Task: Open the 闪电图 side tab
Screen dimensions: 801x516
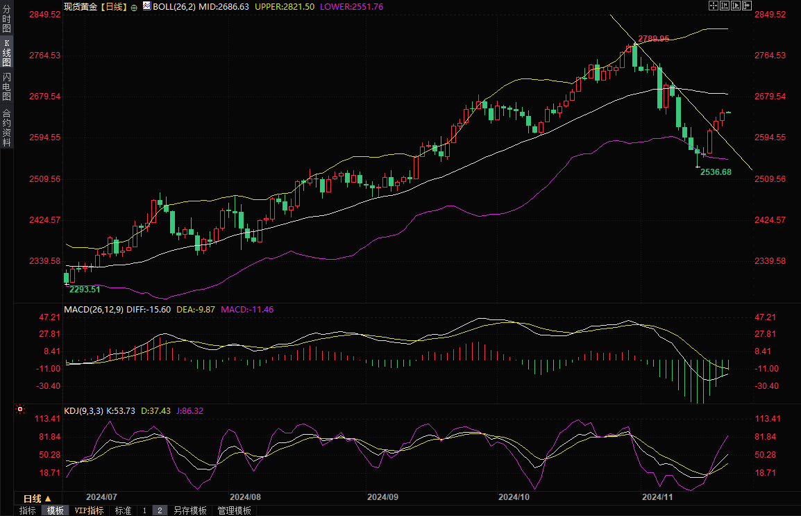Action: pyautogui.click(x=6, y=87)
